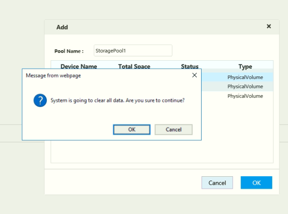
Task: Click Cancel in the webpage message dialog
Action: (x=173, y=129)
